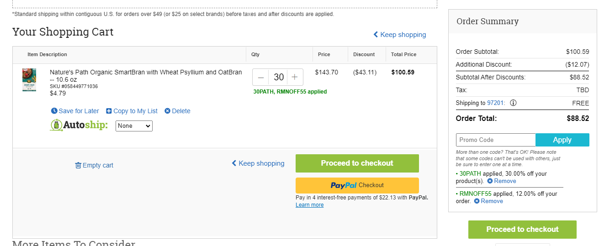
Task: Click the Autoship logo icon
Action: [x=56, y=126]
